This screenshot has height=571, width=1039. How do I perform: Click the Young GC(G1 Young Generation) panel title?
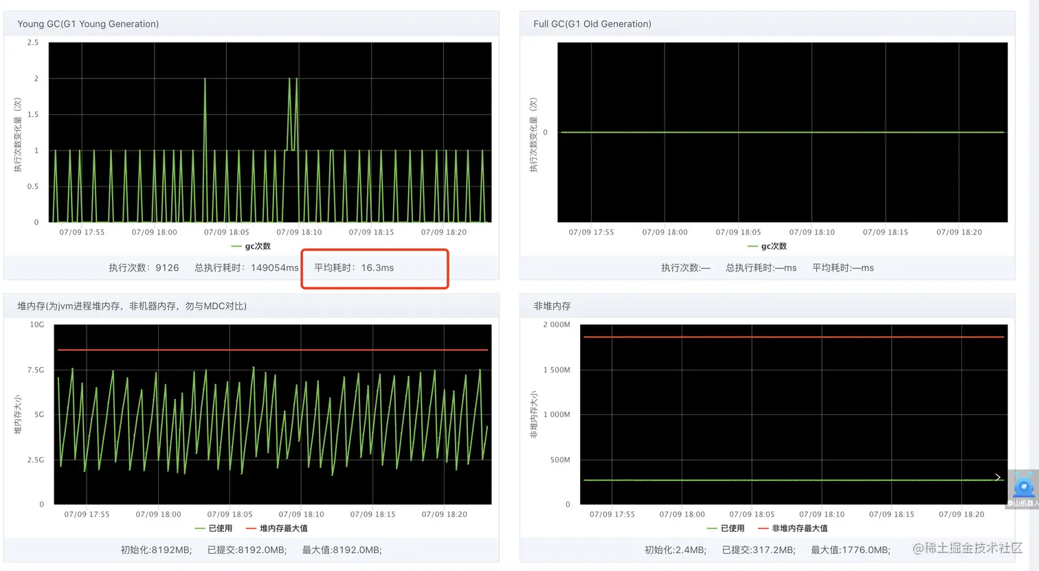(x=88, y=23)
